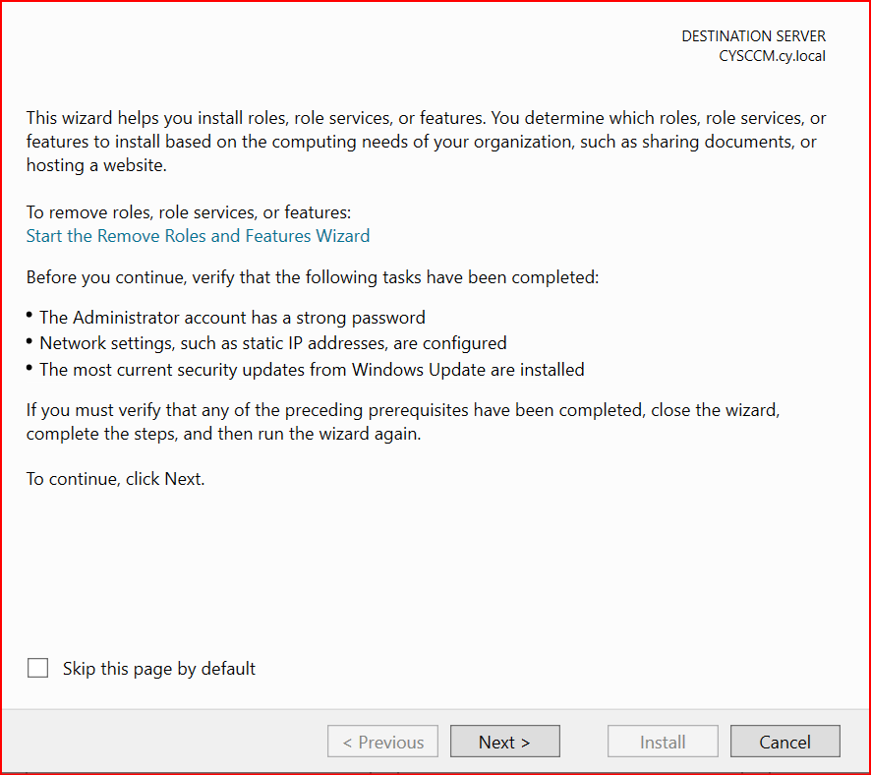Click the "If you must verify" paragraph
The height and width of the screenshot is (775, 871).
409,420
